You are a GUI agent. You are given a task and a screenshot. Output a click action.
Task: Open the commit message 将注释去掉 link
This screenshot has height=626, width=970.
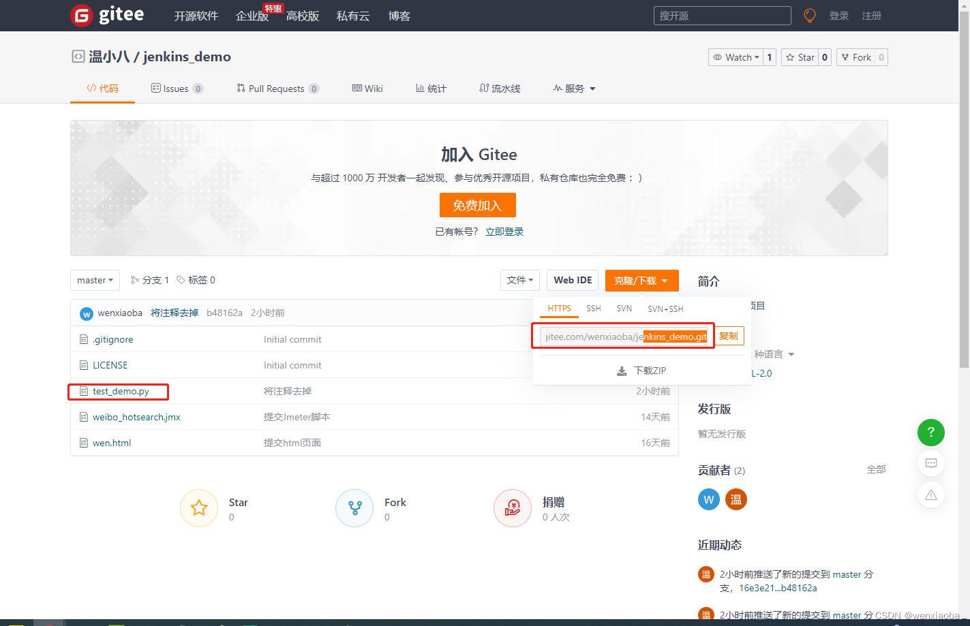coord(175,313)
